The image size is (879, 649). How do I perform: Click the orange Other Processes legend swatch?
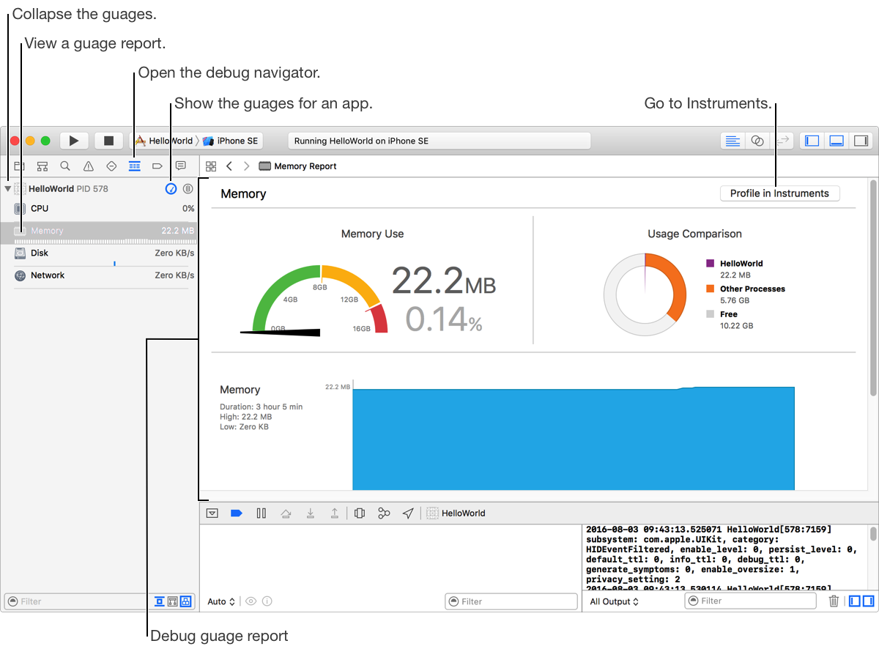coord(710,289)
